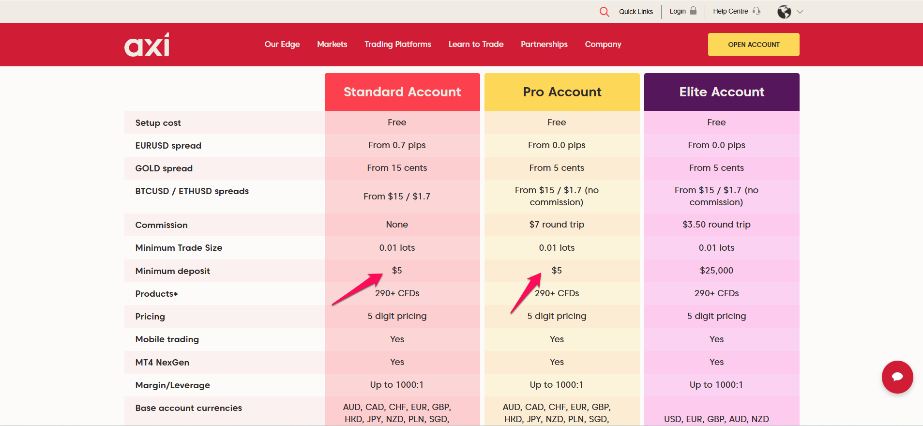923x426 pixels.
Task: Click the search magnifier icon
Action: point(604,12)
